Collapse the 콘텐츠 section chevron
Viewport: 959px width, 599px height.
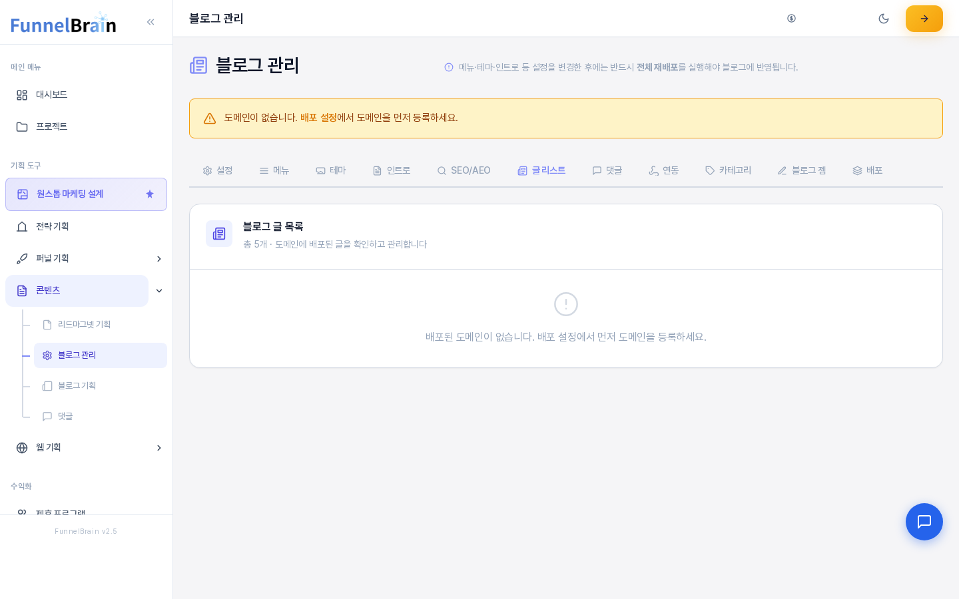coord(159,291)
